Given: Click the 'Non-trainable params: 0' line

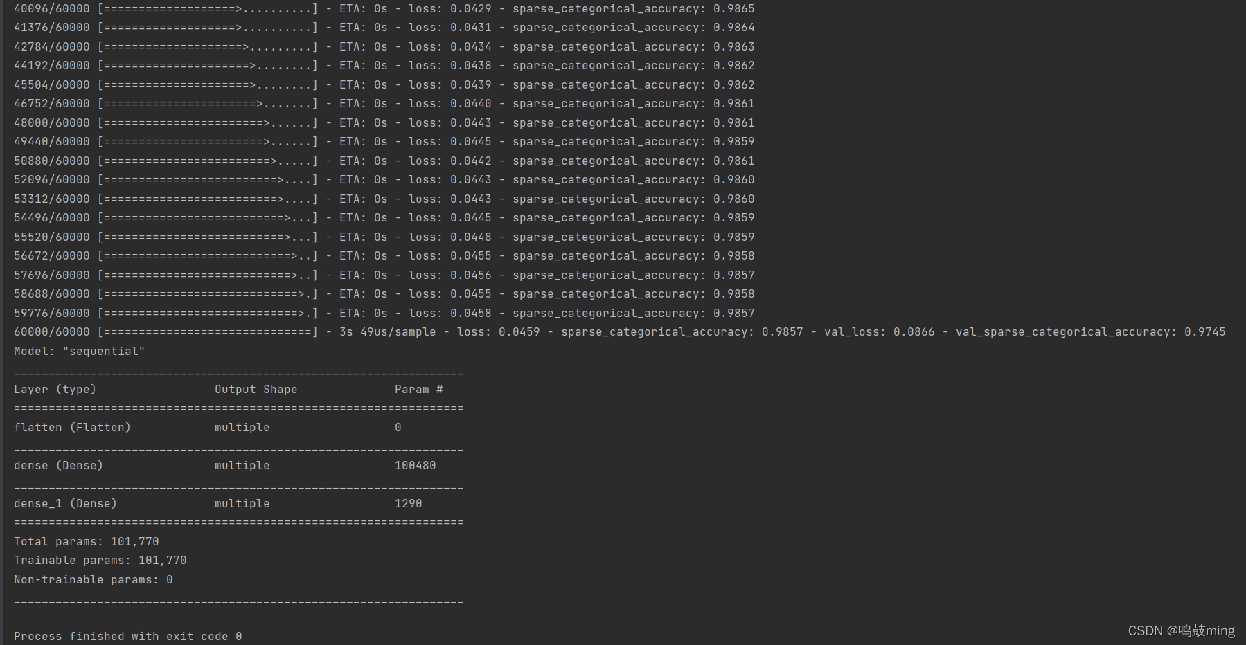Looking at the screenshot, I should point(94,580).
